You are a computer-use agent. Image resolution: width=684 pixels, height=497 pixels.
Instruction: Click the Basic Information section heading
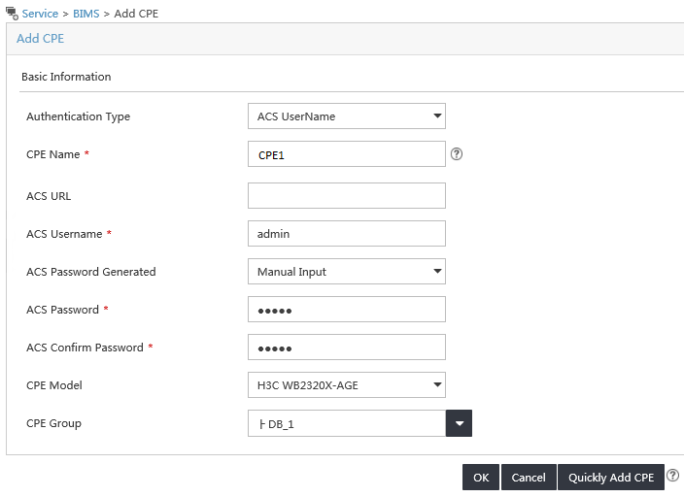tap(66, 77)
